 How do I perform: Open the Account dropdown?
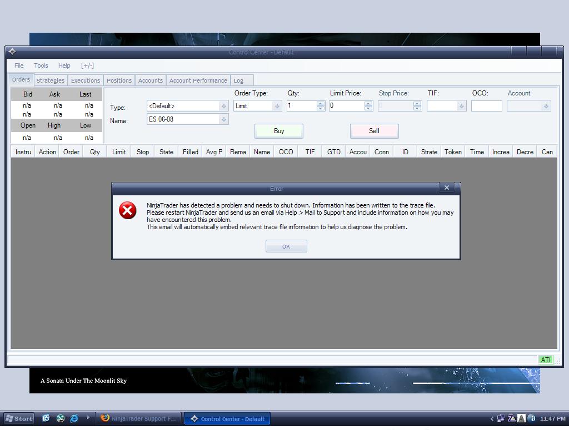546,106
